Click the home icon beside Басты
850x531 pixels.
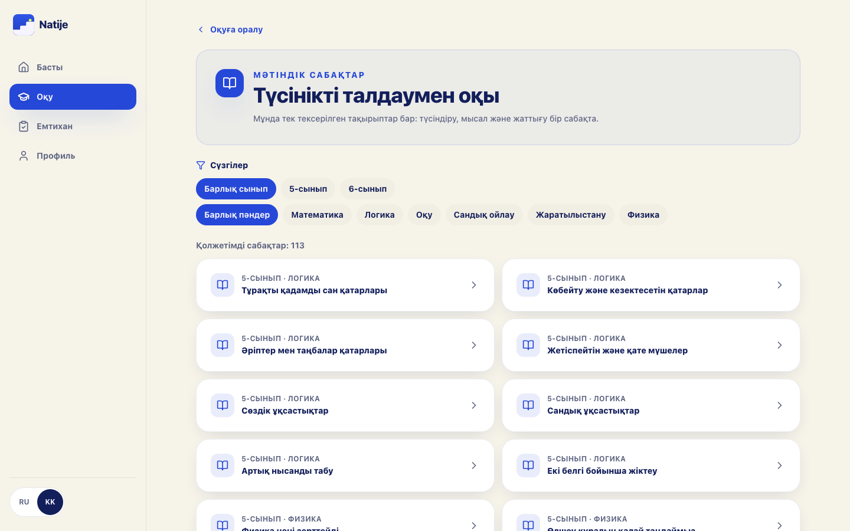click(24, 67)
